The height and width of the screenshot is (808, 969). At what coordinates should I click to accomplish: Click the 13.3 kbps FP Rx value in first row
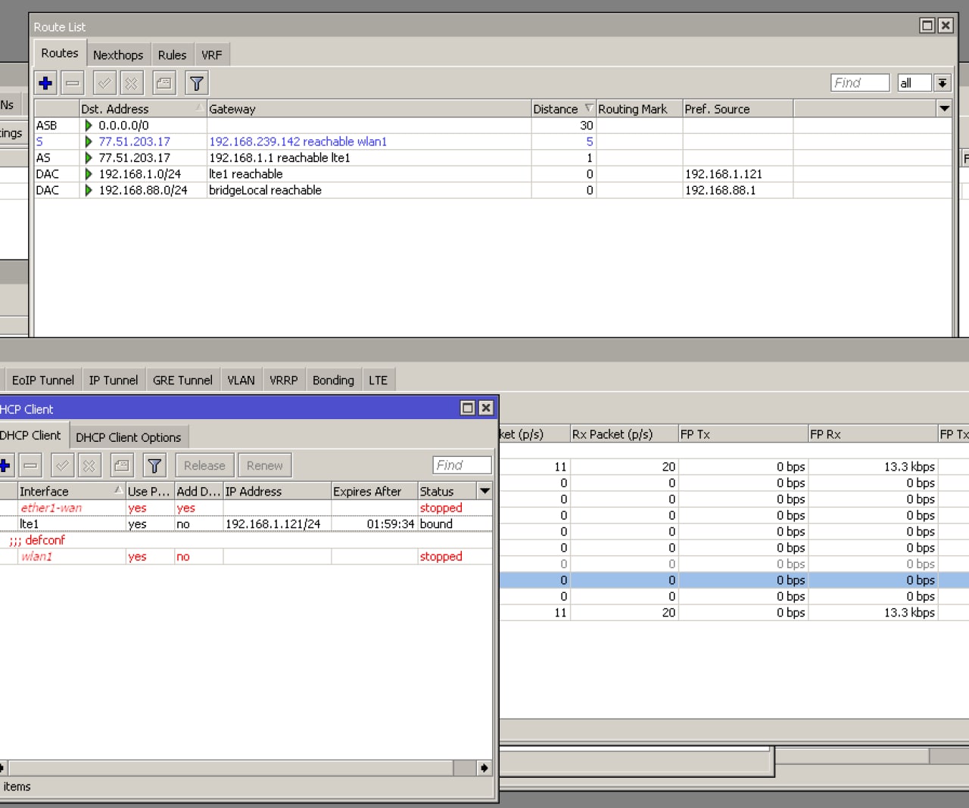[x=909, y=467]
